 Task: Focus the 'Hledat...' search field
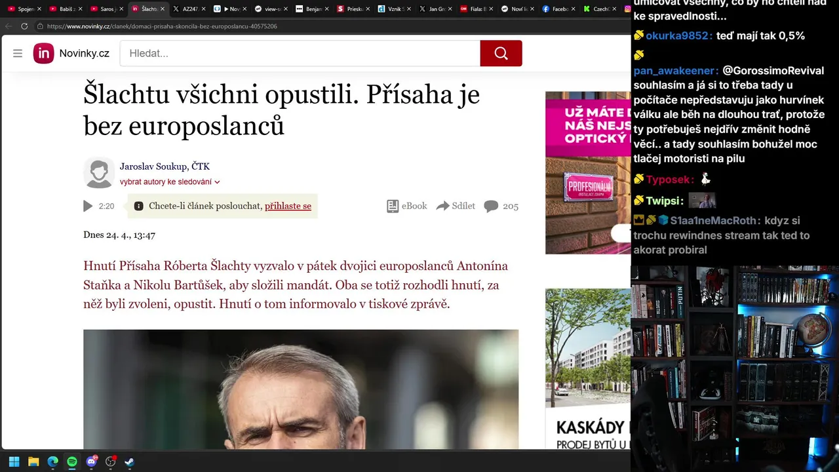pos(300,53)
